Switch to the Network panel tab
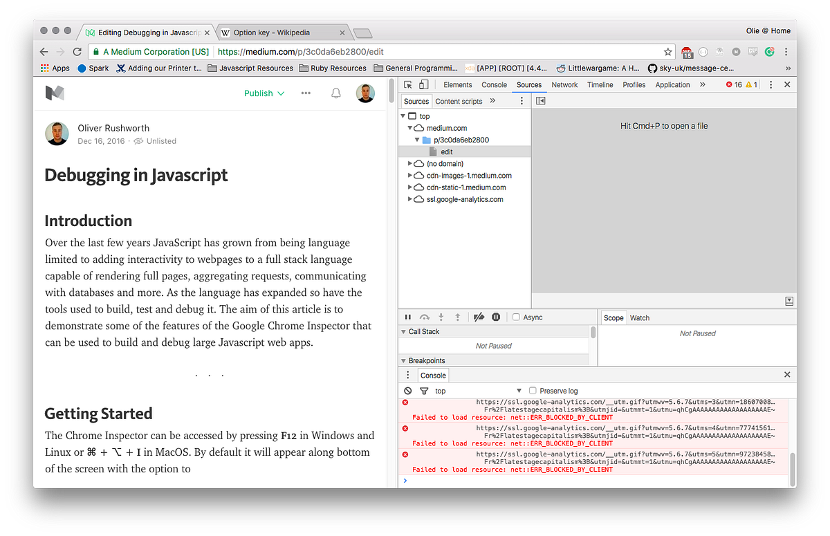Image resolution: width=830 pixels, height=536 pixels. pyautogui.click(x=564, y=84)
